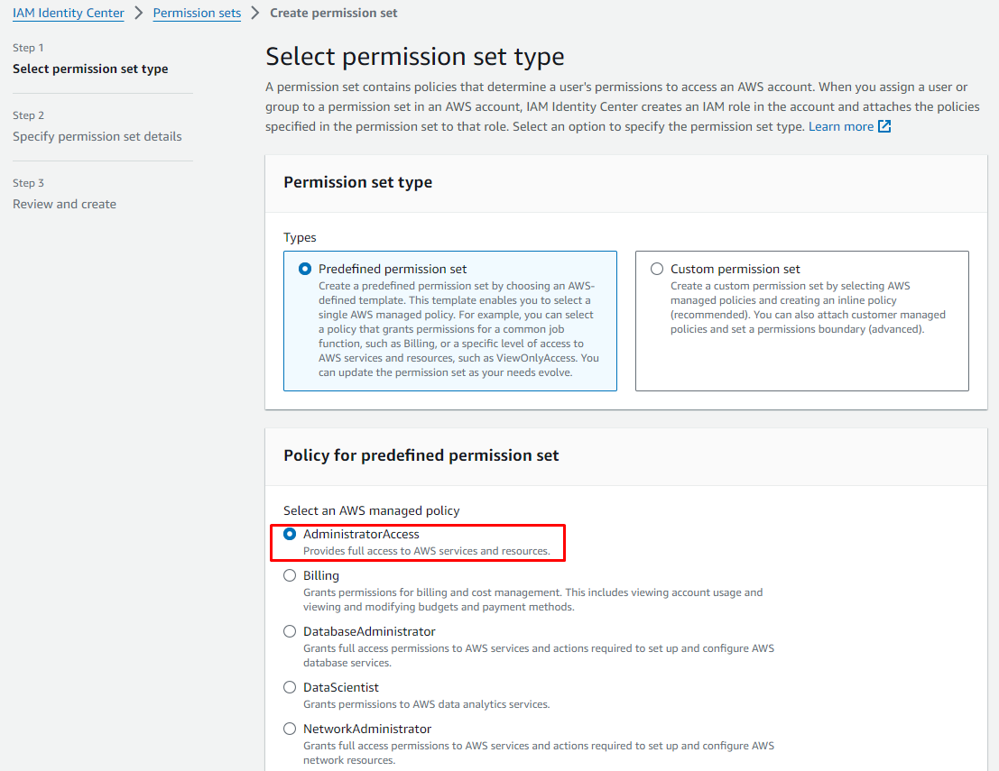Select NetworkAdministrator managed policy
This screenshot has width=999, height=771.
click(x=290, y=729)
